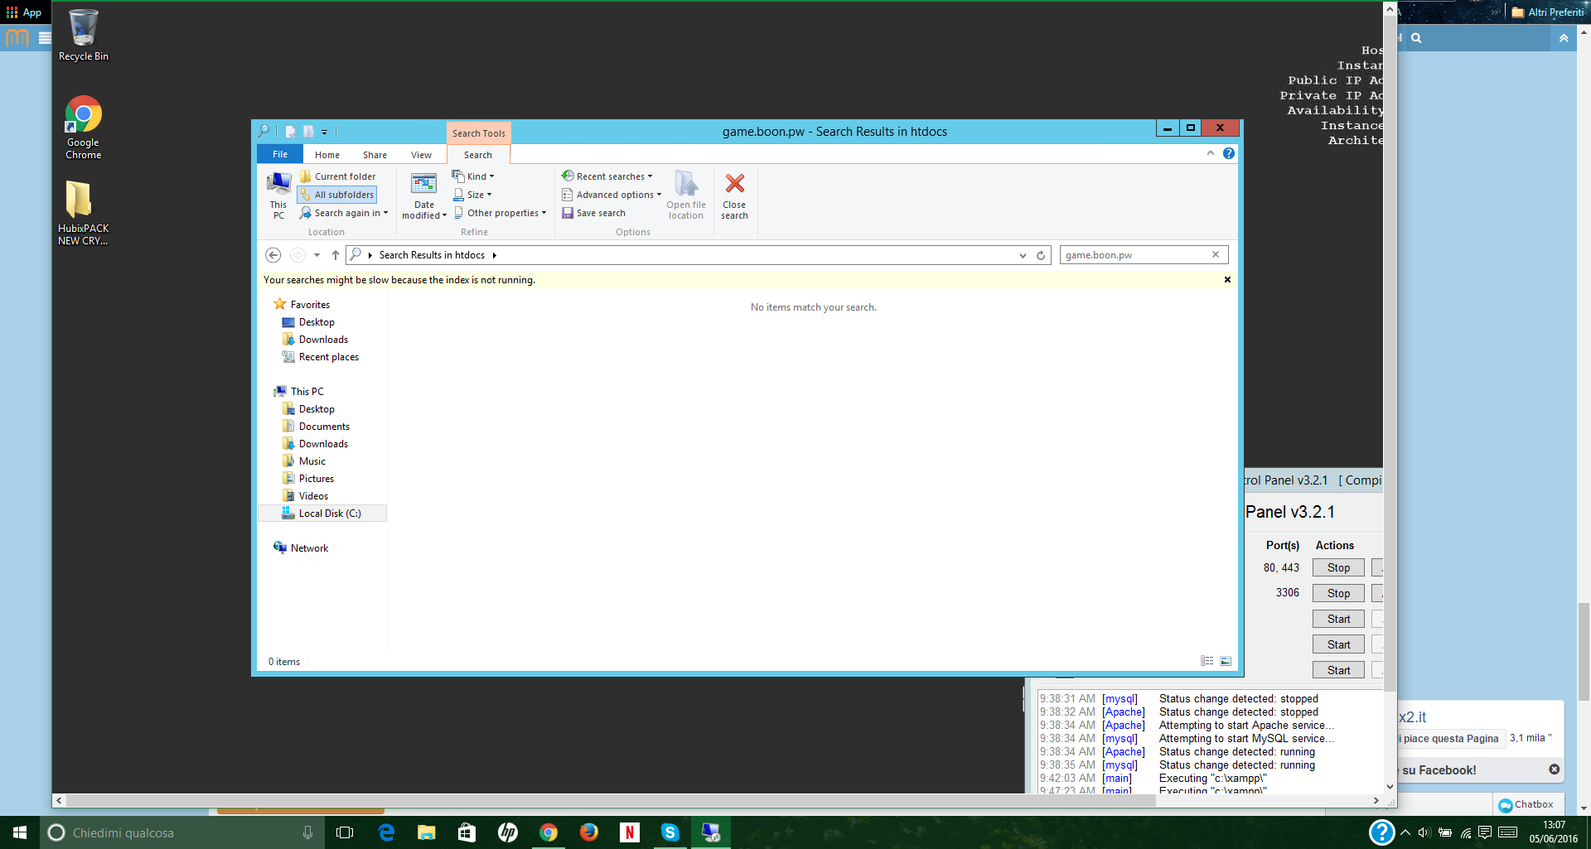Viewport: 1591px width, 849px height.
Task: Open Documents under This PC
Action: (x=324, y=427)
